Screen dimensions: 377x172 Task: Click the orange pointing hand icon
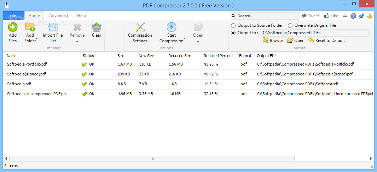tap(370, 16)
